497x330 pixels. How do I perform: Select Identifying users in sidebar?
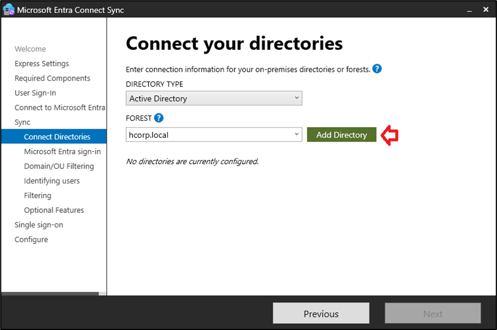click(52, 181)
